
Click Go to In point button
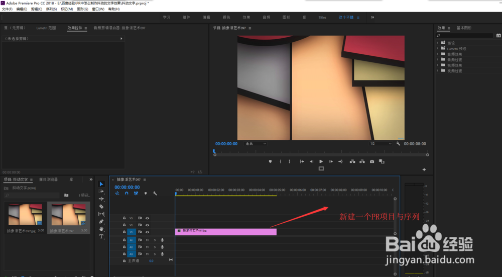click(302, 161)
